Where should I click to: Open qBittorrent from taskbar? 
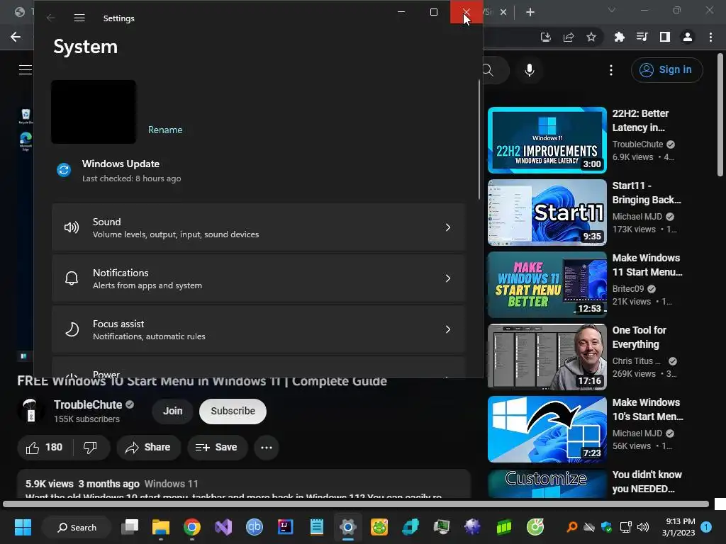click(x=255, y=527)
